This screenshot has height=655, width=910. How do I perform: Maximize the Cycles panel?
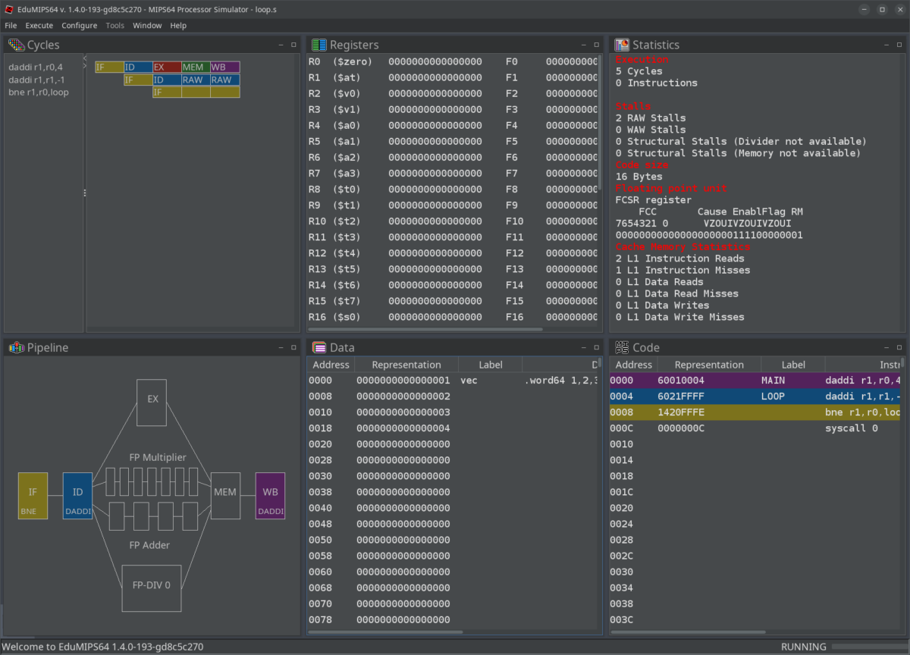[x=293, y=45]
